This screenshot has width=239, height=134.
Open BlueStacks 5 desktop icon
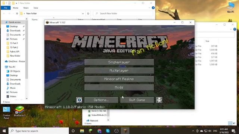[19, 111]
